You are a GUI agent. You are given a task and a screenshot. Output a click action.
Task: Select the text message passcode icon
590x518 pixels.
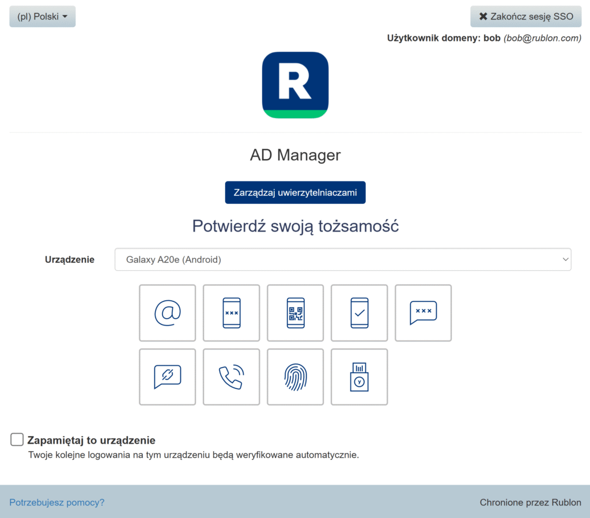pyautogui.click(x=423, y=313)
